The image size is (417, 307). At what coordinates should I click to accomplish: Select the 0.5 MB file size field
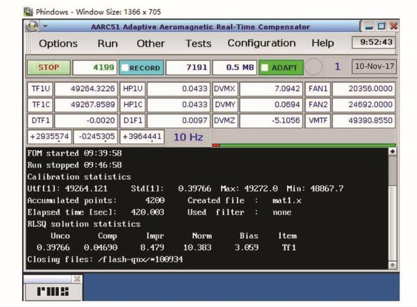click(x=235, y=67)
